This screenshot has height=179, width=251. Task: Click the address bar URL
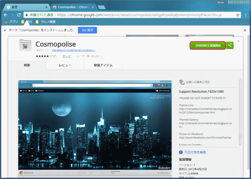coord(139,15)
